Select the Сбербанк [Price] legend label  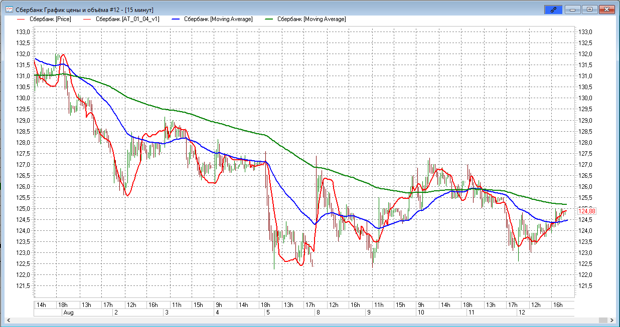(x=50, y=19)
